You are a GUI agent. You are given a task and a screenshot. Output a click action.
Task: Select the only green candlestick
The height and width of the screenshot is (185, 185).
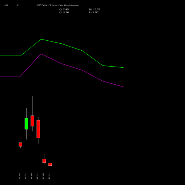[26, 124]
